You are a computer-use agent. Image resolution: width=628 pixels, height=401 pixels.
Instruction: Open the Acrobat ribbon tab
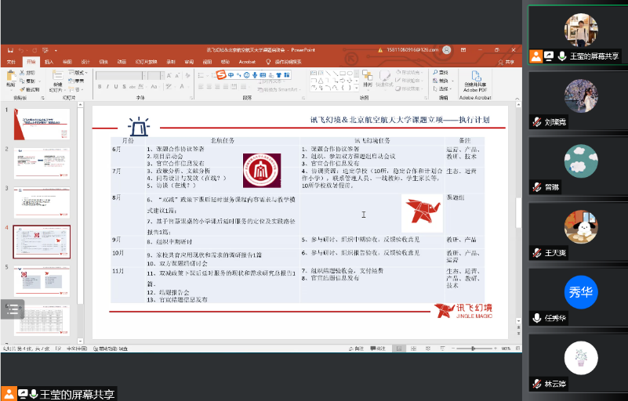coord(247,61)
